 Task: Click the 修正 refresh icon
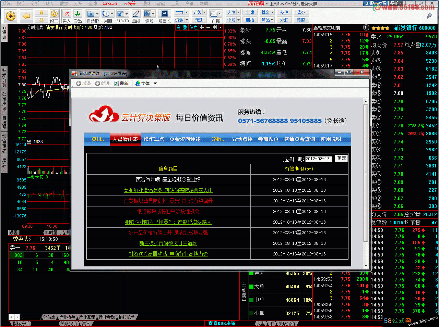click(x=54, y=14)
